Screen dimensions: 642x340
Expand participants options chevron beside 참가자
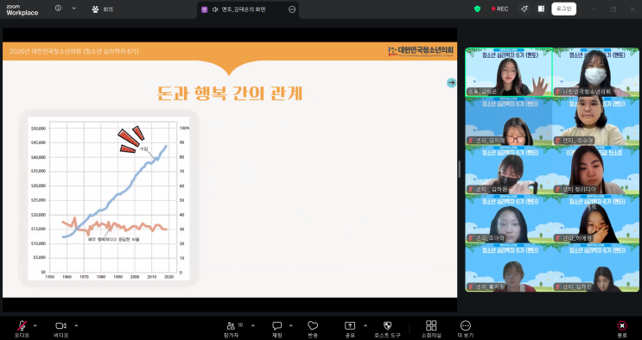pos(252,325)
